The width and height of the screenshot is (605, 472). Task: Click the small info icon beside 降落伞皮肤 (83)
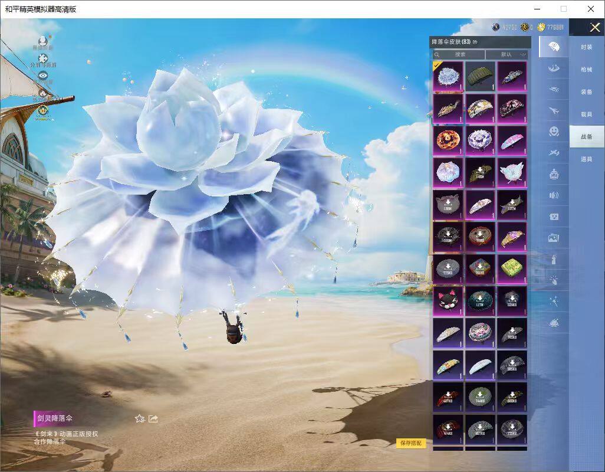coord(475,42)
